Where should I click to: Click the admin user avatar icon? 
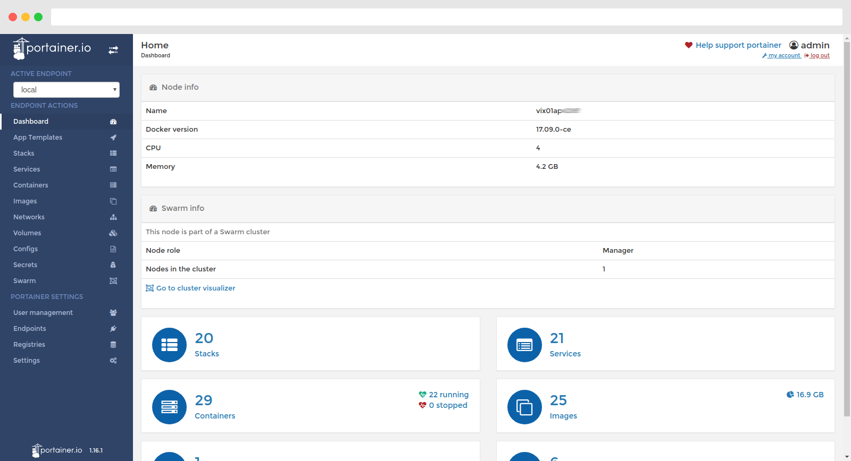tap(794, 45)
